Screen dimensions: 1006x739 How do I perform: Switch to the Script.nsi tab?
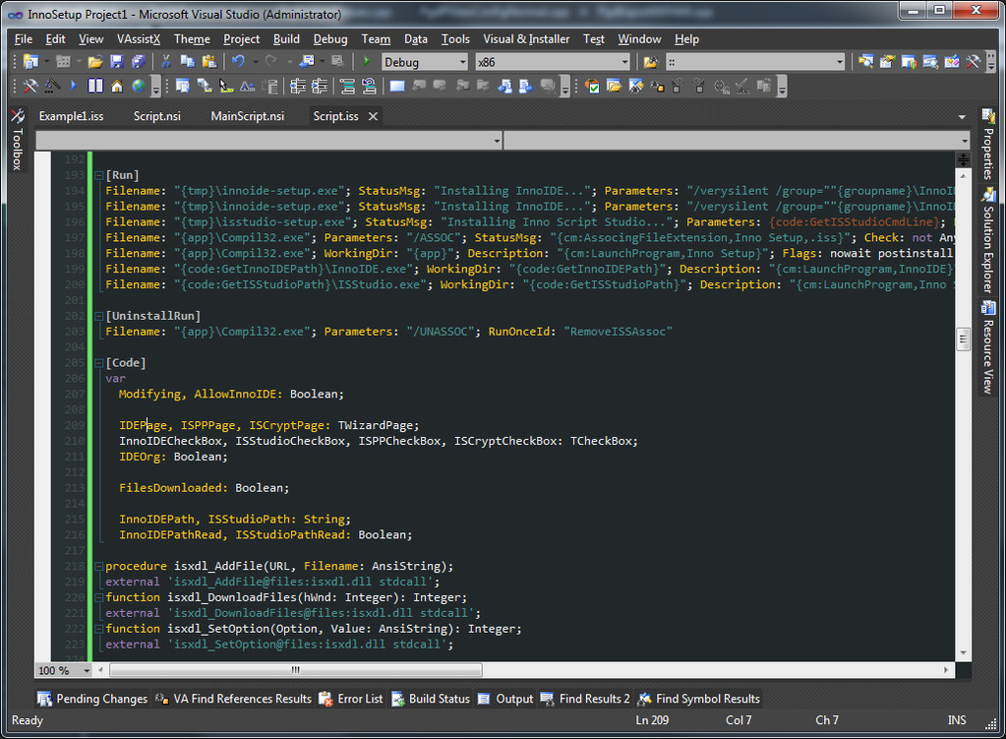(x=157, y=116)
